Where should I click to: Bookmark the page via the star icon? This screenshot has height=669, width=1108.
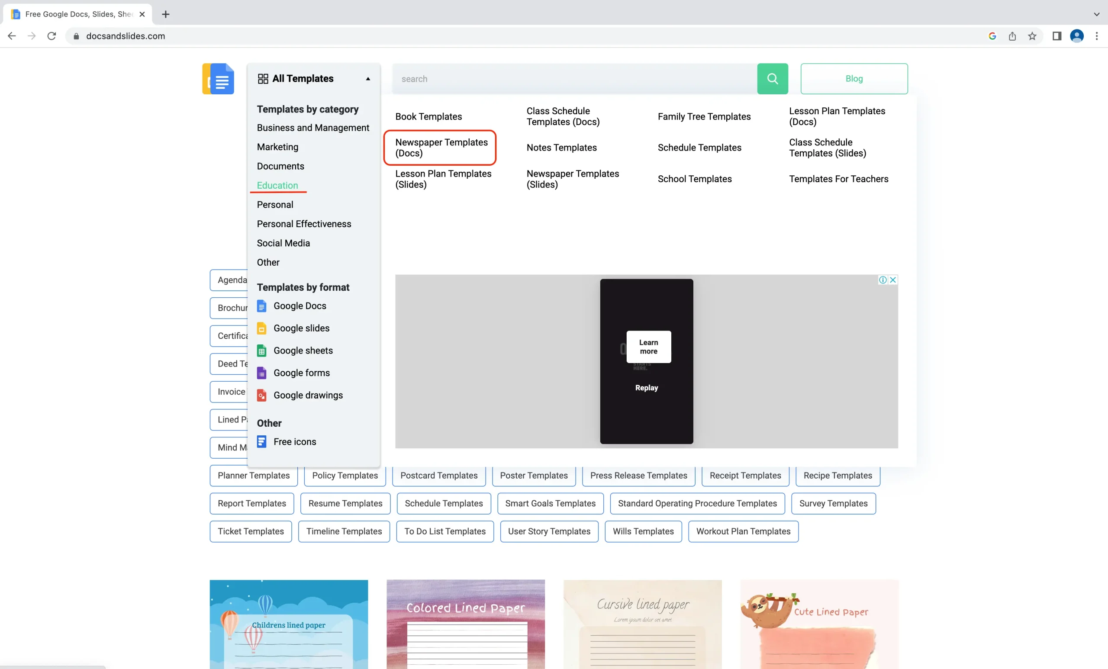click(x=1032, y=36)
